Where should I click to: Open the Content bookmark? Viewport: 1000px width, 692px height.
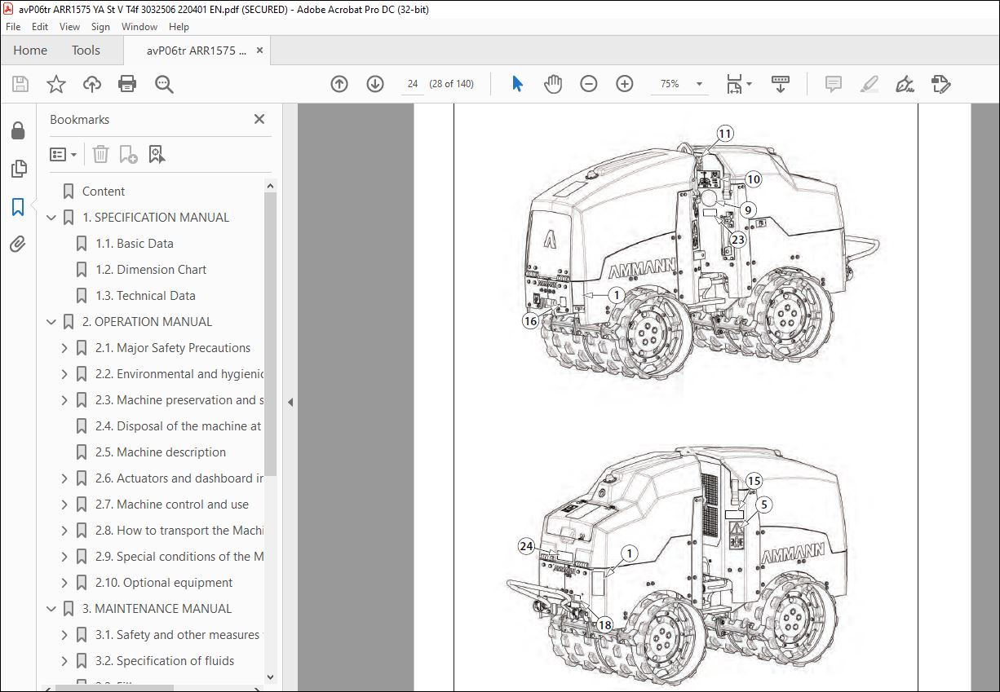(x=104, y=192)
